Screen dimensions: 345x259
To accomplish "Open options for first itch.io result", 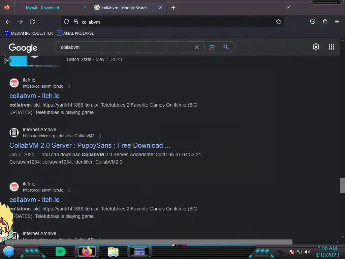I will [69, 86].
